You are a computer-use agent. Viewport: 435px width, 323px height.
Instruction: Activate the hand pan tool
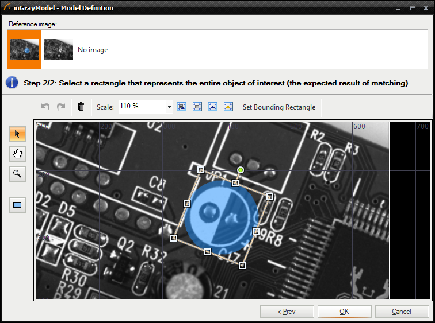click(x=17, y=154)
